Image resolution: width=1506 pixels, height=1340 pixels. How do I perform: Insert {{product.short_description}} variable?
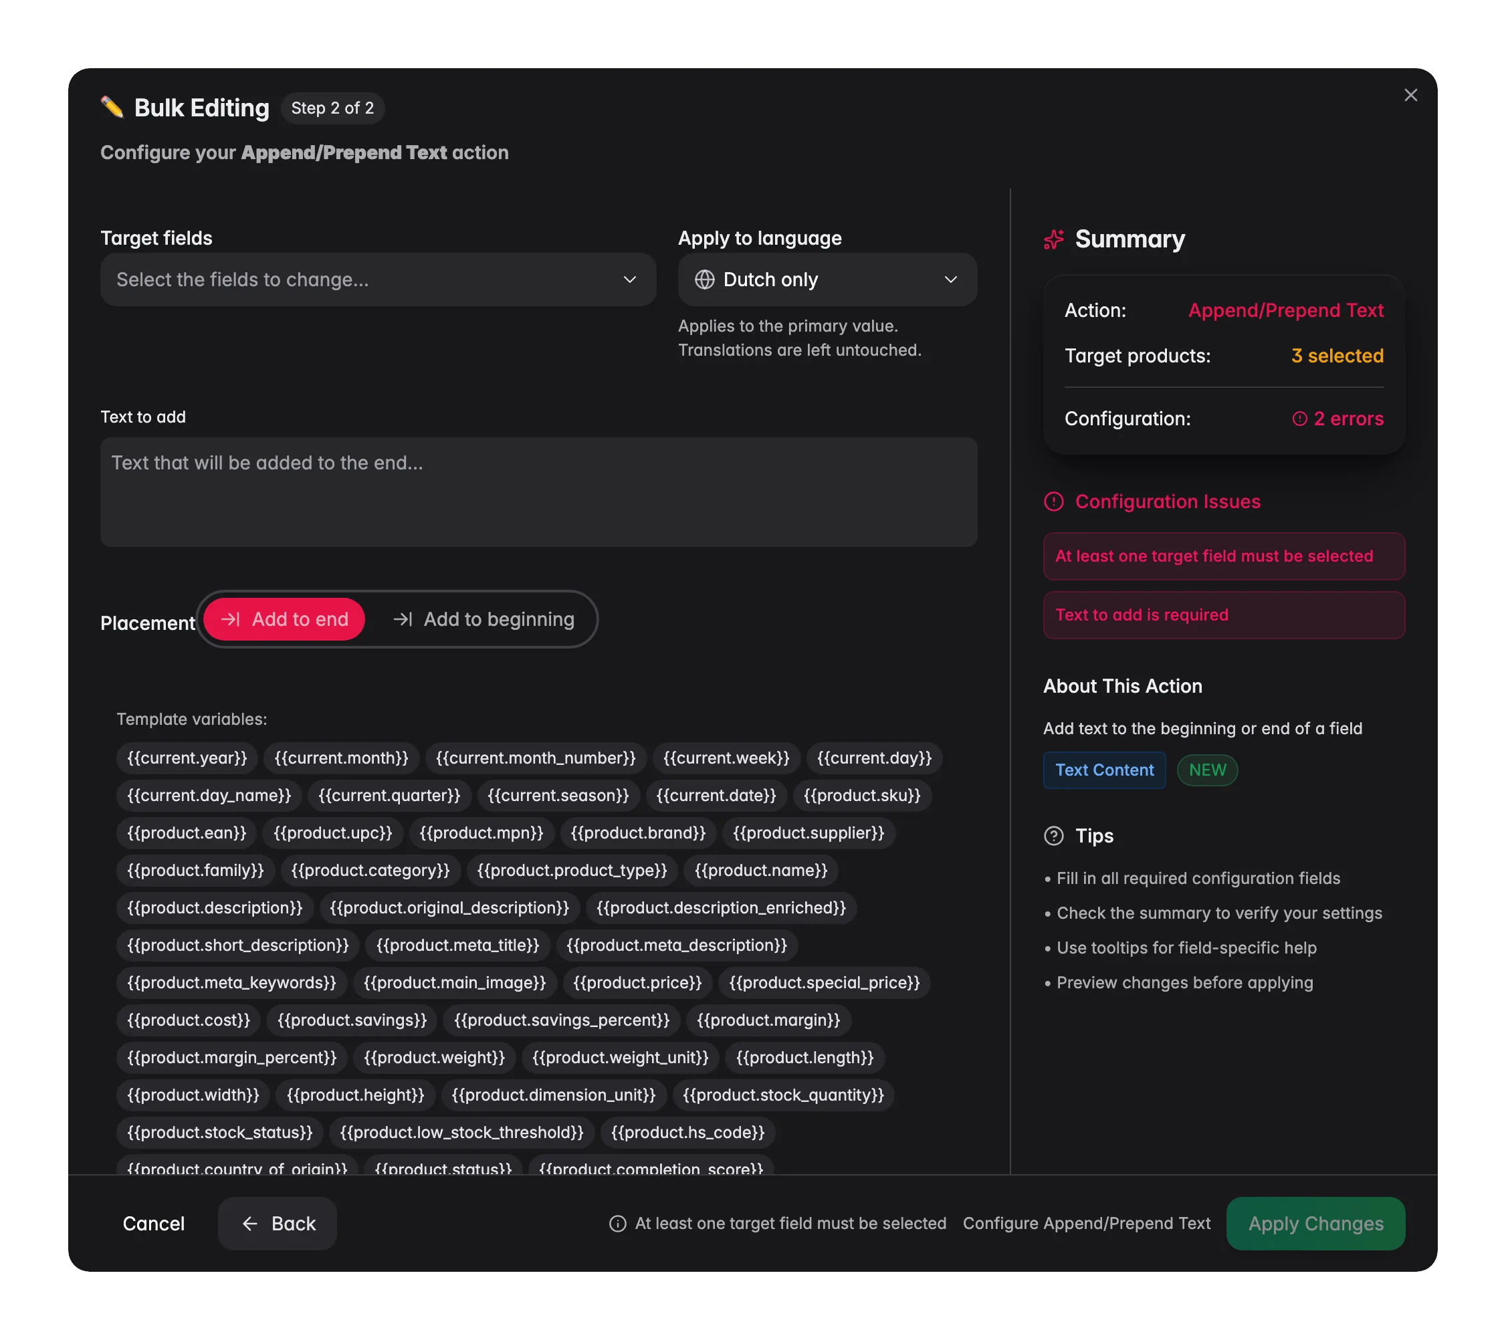pos(238,946)
